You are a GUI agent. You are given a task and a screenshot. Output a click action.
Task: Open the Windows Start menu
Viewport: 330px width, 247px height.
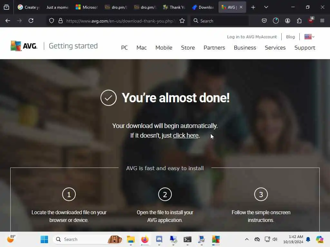[44, 239]
